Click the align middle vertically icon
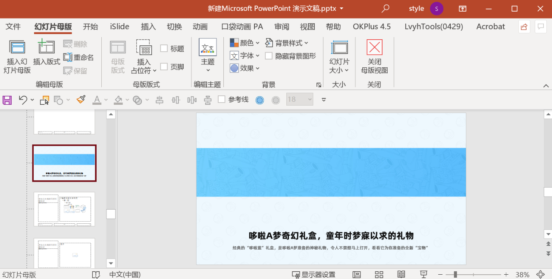The image size is (552, 279). click(x=176, y=100)
